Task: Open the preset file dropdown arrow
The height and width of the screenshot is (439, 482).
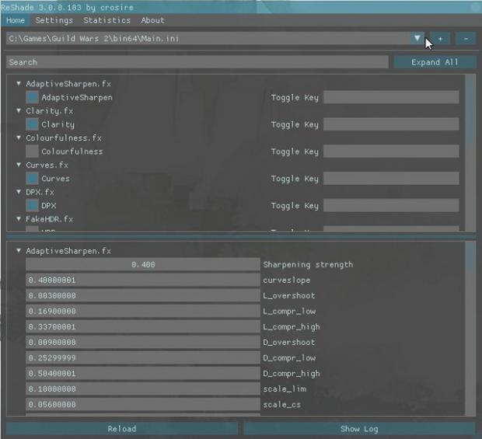Action: pyautogui.click(x=417, y=38)
